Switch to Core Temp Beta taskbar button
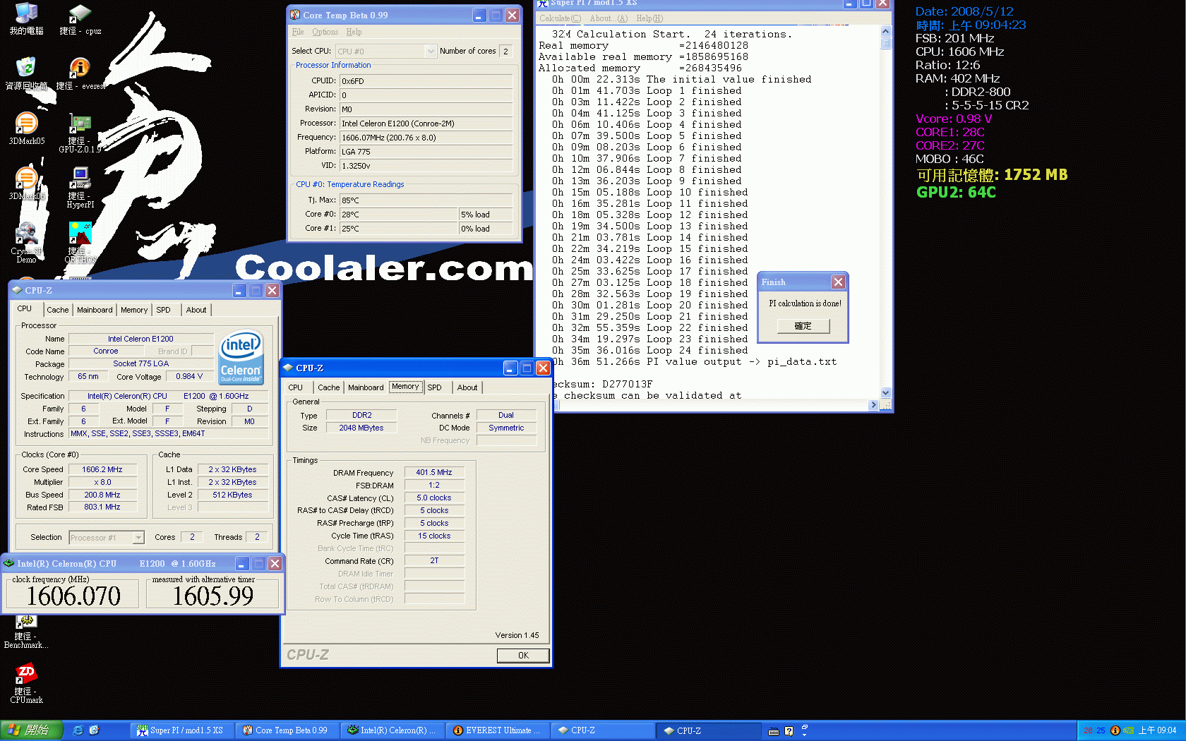1186x741 pixels. (288, 730)
